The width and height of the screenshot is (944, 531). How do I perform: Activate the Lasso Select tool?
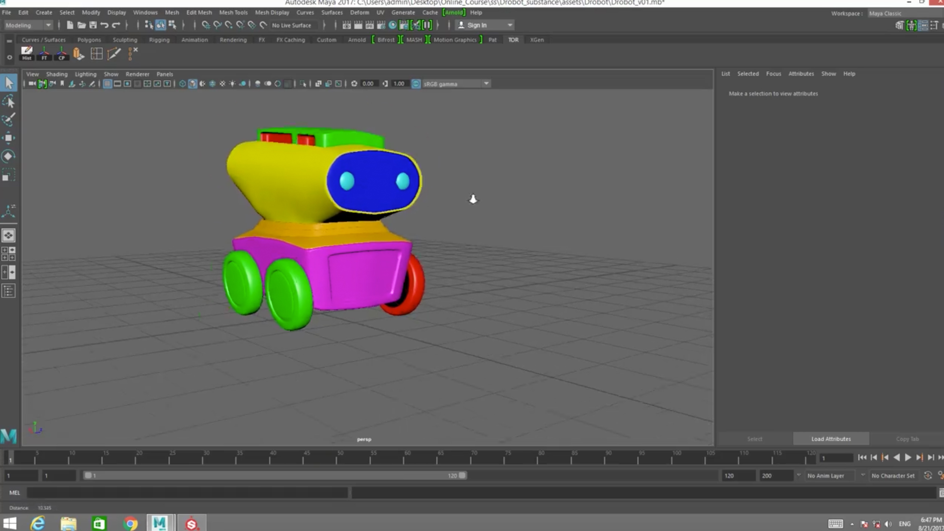point(8,102)
